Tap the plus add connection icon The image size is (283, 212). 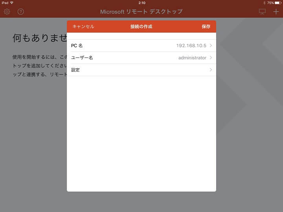coord(276,12)
